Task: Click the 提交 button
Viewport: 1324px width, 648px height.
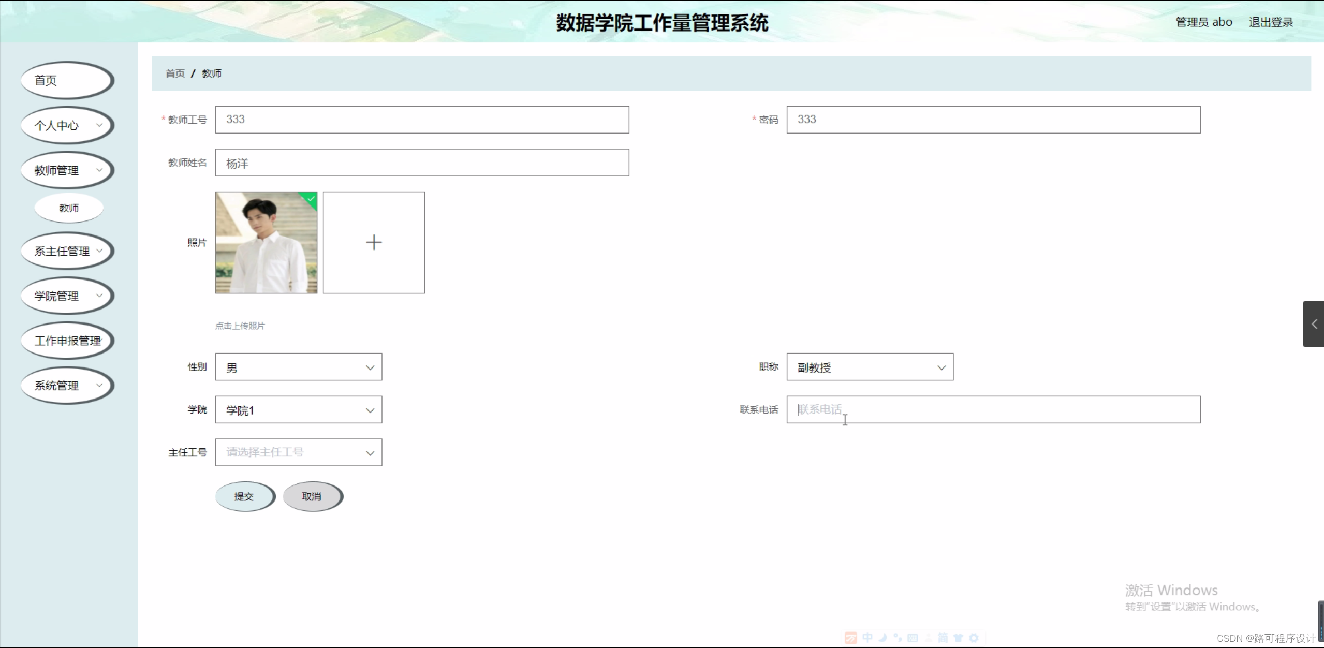Action: click(x=244, y=496)
